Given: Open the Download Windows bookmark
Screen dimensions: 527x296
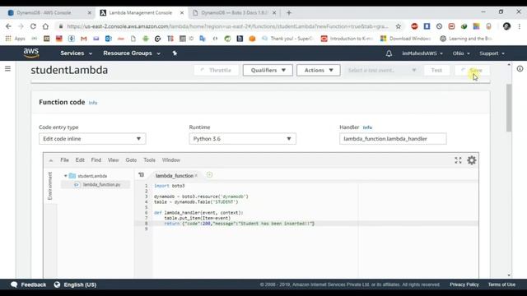Looking at the screenshot, I should coord(406,39).
